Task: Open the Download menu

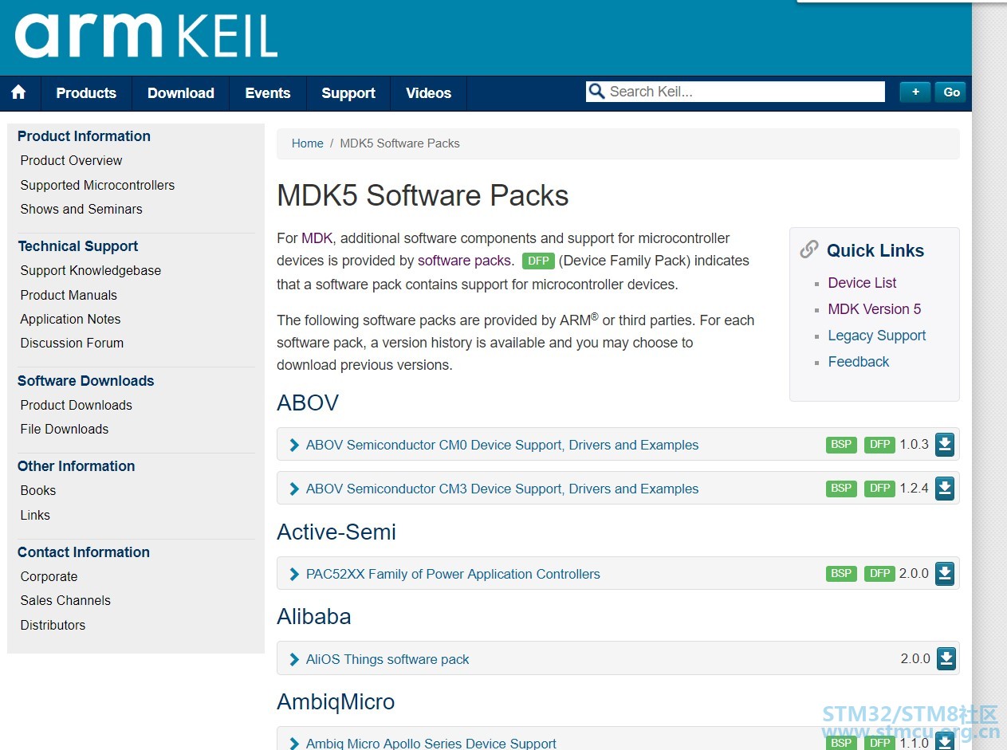Action: point(181,93)
